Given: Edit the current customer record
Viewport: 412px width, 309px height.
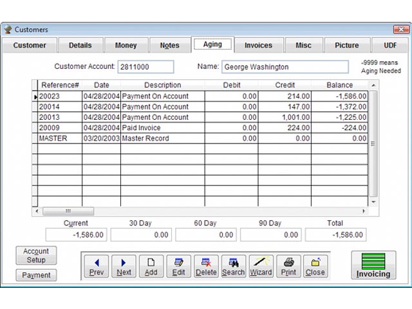Looking at the screenshot, I should pyautogui.click(x=179, y=266).
